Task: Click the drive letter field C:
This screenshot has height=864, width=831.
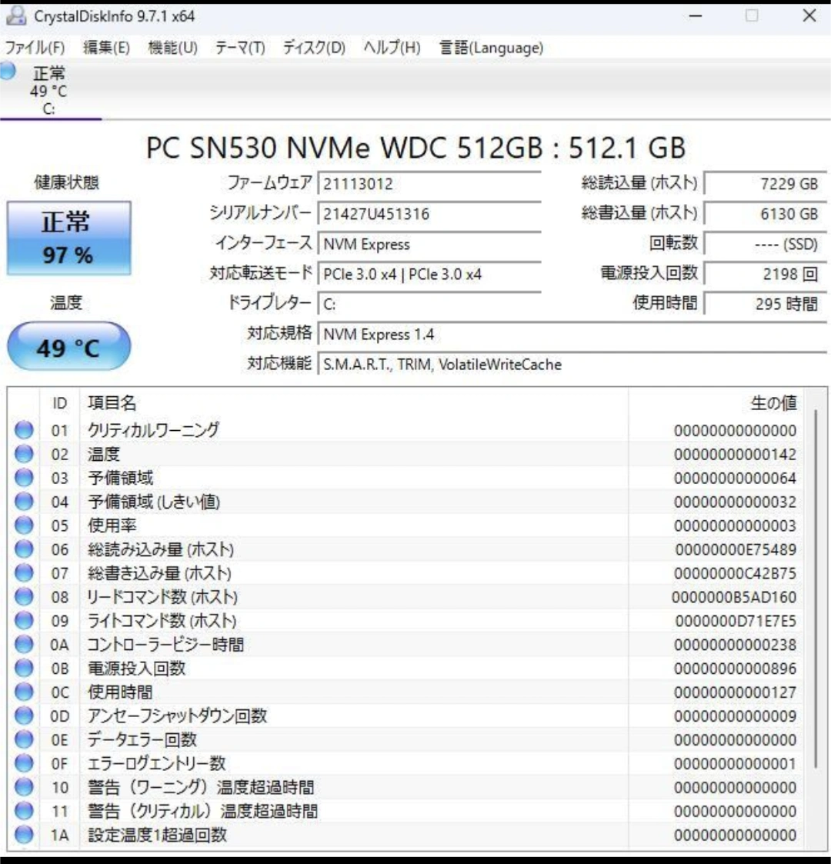Action: pyautogui.click(x=429, y=304)
